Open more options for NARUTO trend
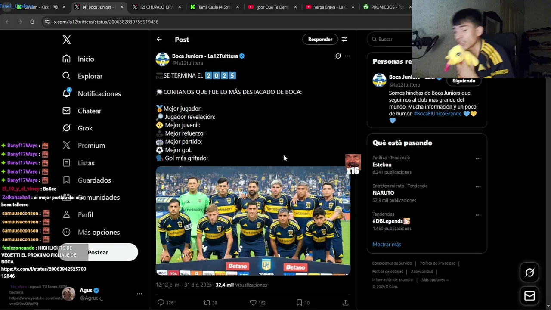 (x=478, y=187)
